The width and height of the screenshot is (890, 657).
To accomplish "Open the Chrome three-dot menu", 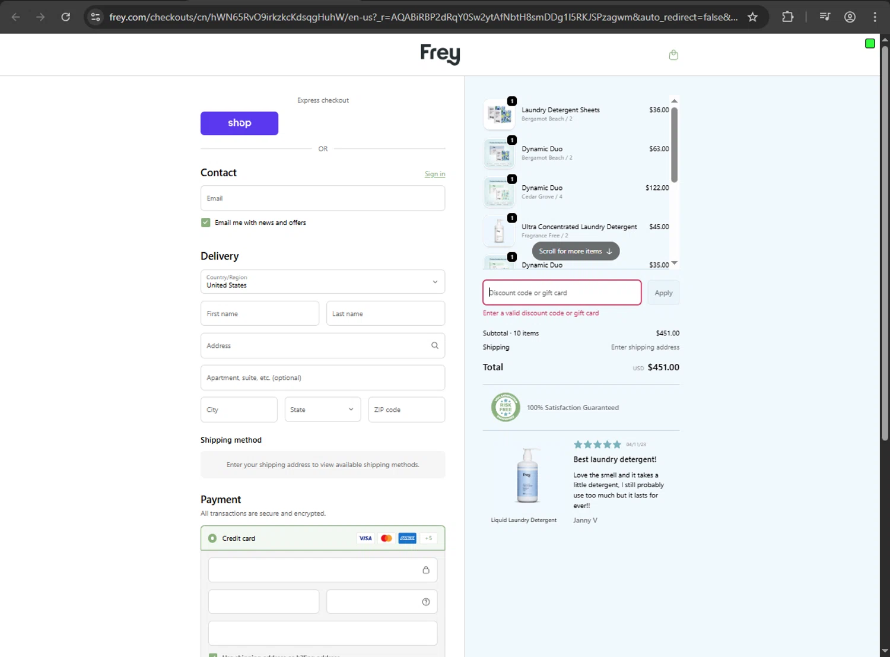I will click(x=875, y=17).
